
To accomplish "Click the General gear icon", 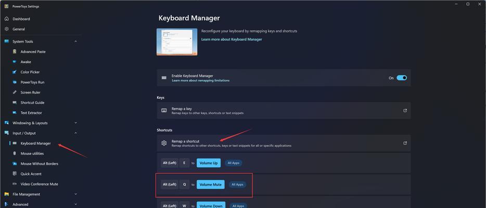I will coord(7,29).
